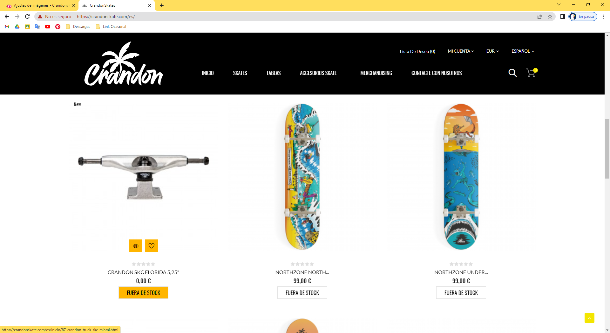Add truck to wishlist heart icon
The width and height of the screenshot is (610, 333).
tap(152, 246)
